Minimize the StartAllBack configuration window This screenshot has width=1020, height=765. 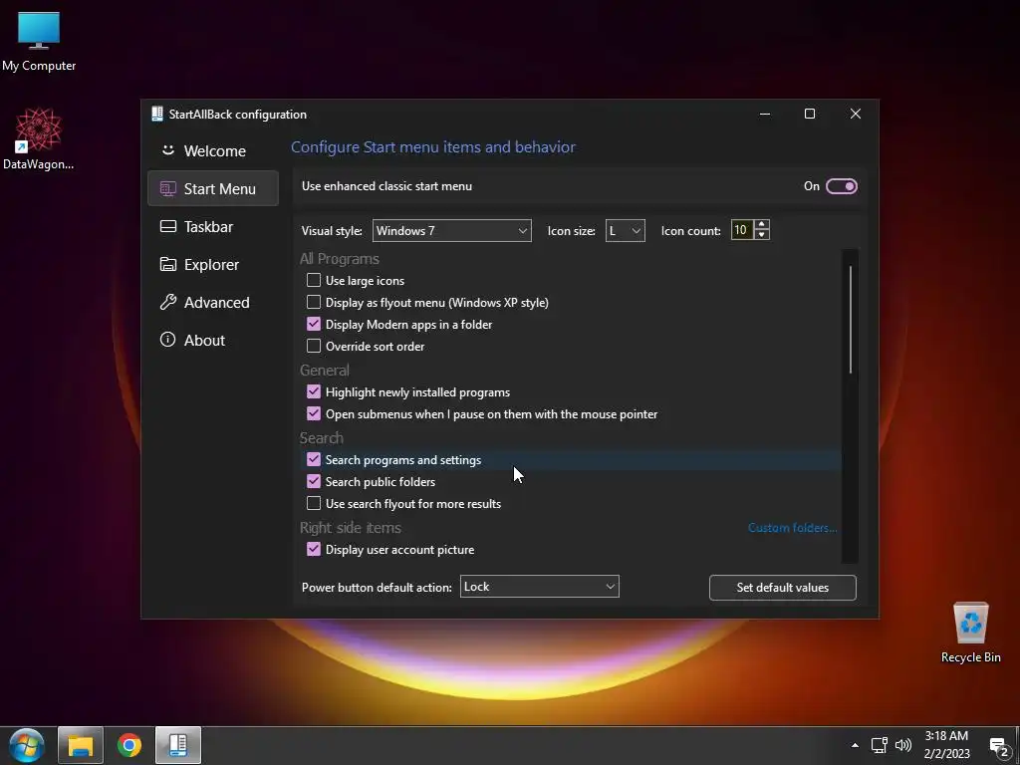765,114
